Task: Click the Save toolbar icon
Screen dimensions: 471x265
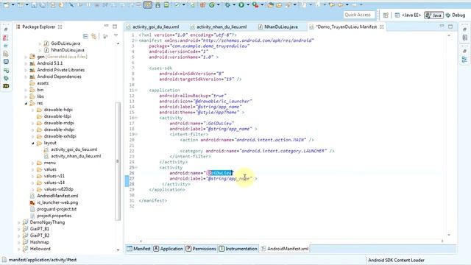Action: click(x=34, y=5)
